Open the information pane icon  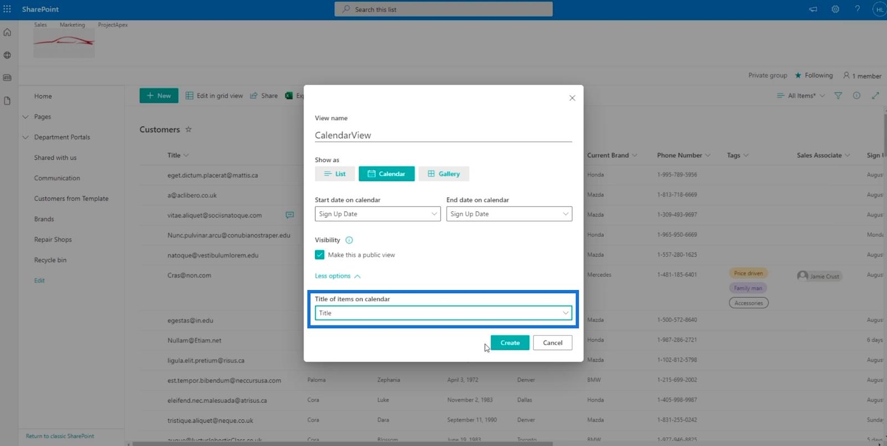coord(857,96)
